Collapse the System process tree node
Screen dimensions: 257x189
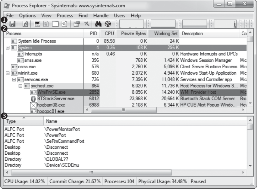(x=8, y=48)
